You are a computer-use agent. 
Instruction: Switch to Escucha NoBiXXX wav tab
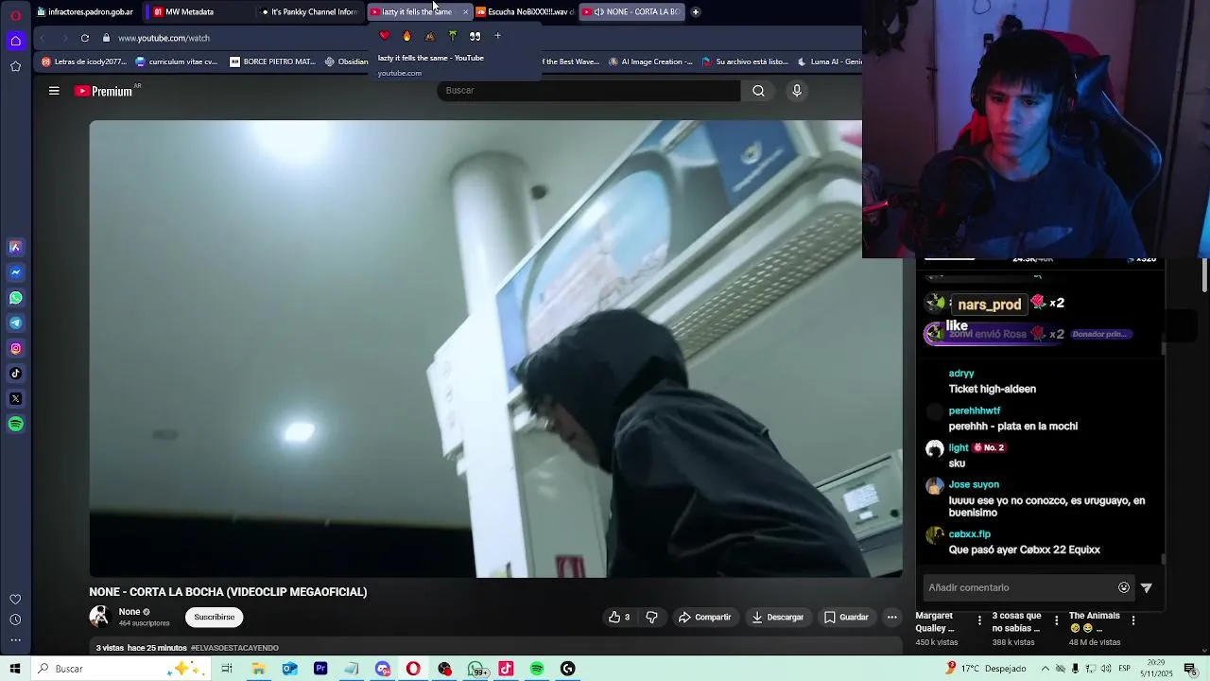click(x=524, y=11)
